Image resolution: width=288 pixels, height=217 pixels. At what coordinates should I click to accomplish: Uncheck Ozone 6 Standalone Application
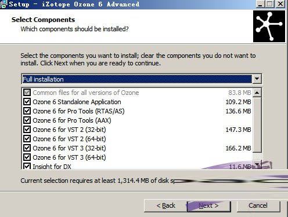coord(27,102)
